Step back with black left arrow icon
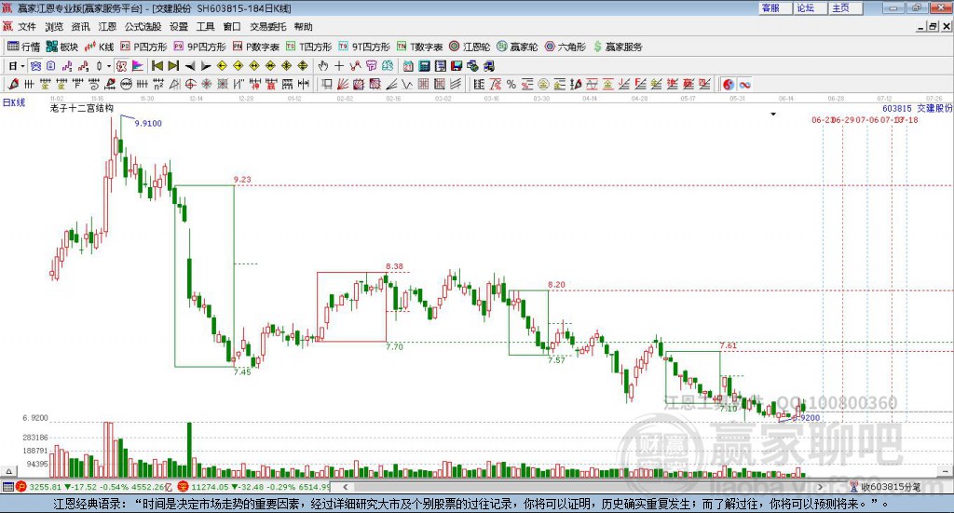The height and width of the screenshot is (513, 954). 190,66
